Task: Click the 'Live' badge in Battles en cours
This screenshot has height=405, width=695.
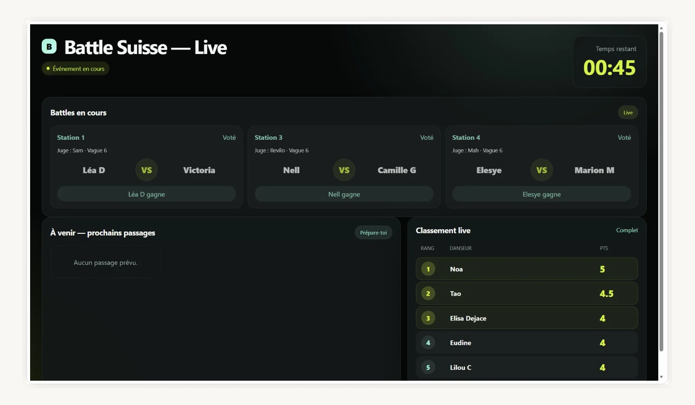Action: (628, 113)
